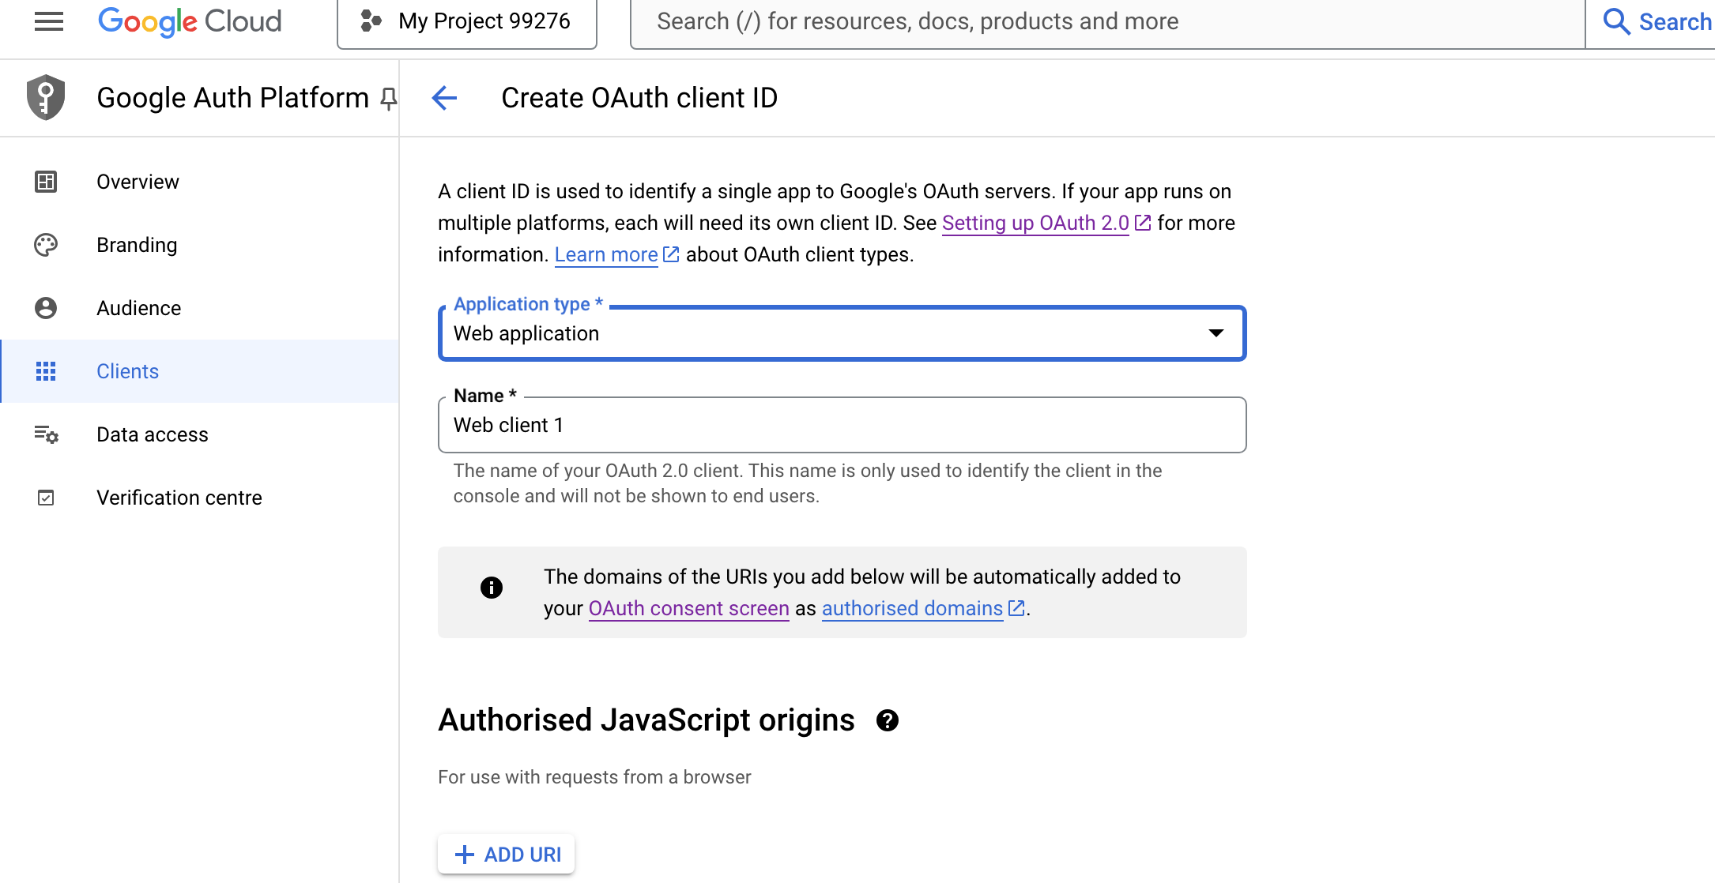
Task: Open the My Project 99276 project picker
Action: (x=467, y=21)
